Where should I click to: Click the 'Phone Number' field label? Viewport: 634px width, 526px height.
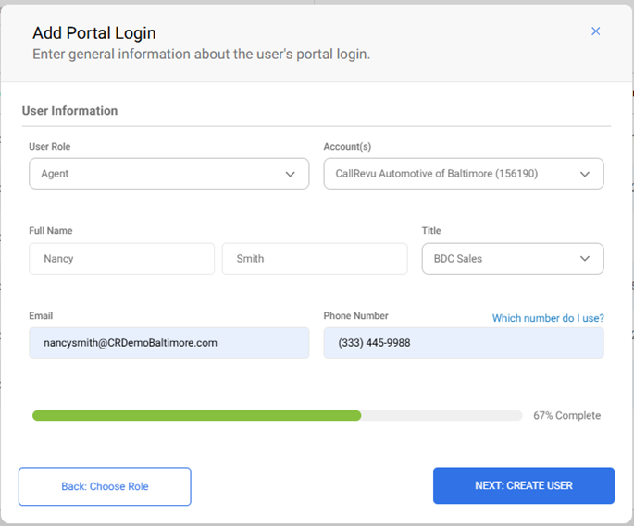(355, 316)
